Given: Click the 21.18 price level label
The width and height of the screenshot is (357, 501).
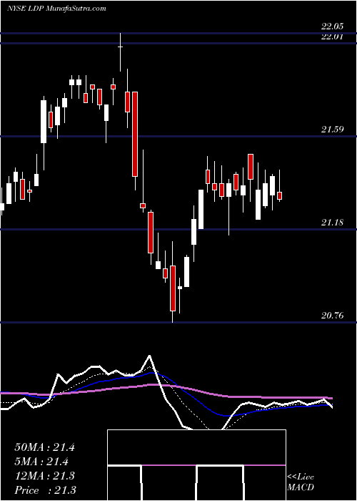Looking at the screenshot, I should point(333,223).
